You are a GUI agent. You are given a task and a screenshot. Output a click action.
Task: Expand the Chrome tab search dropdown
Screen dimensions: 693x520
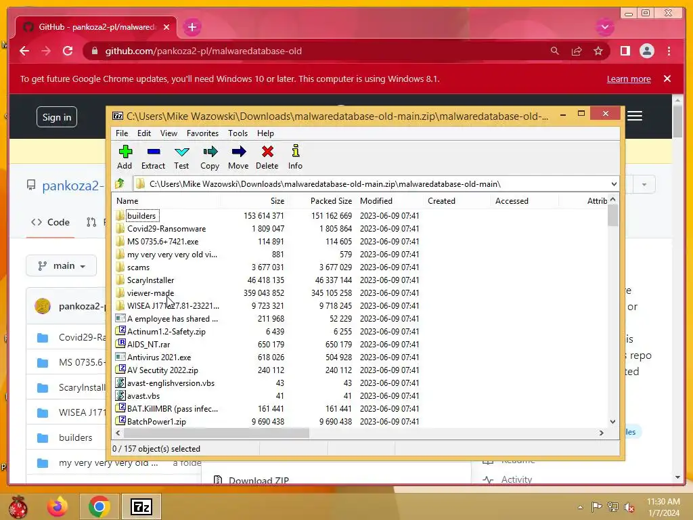(x=604, y=27)
